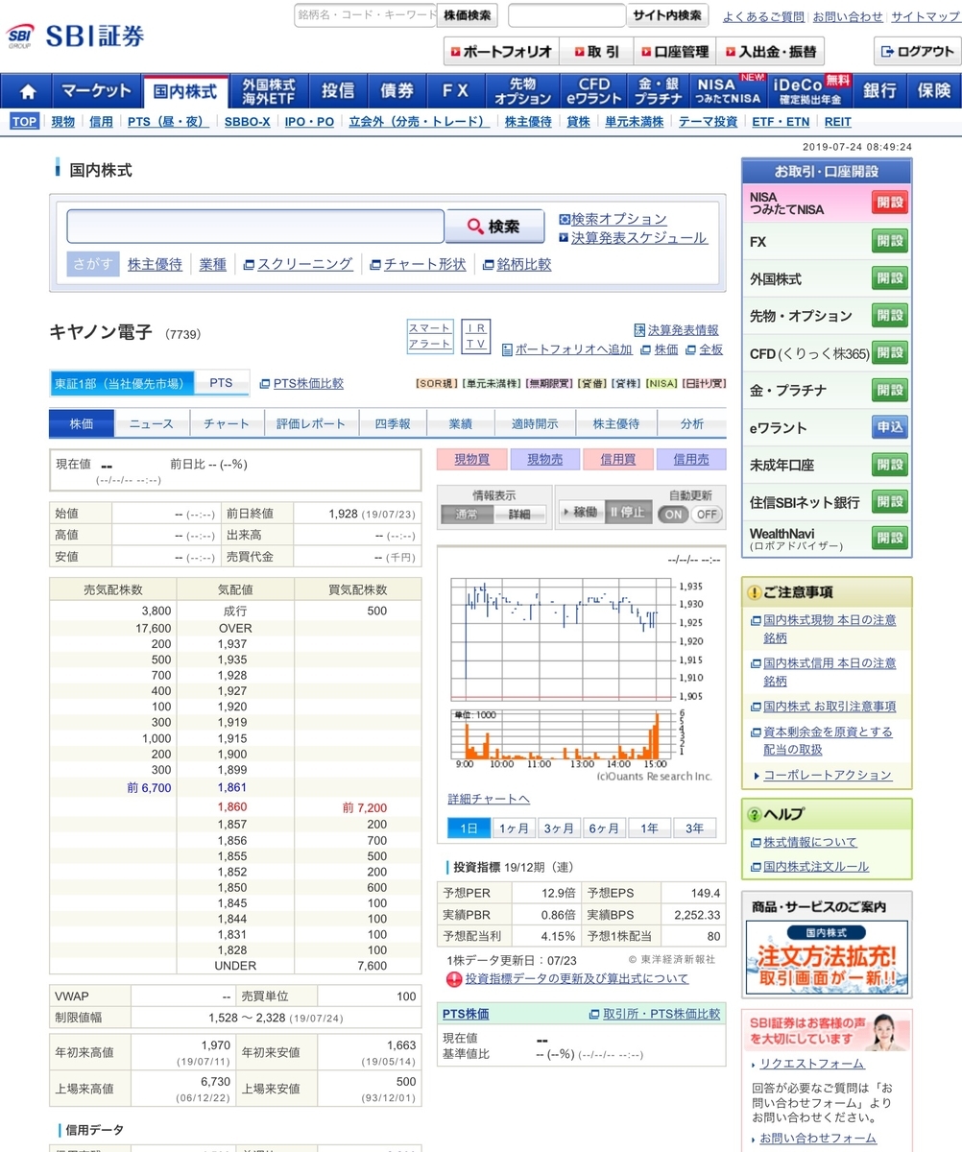The height and width of the screenshot is (1152, 962).
Task: Open ポートフォリオ top button
Action: coord(500,51)
